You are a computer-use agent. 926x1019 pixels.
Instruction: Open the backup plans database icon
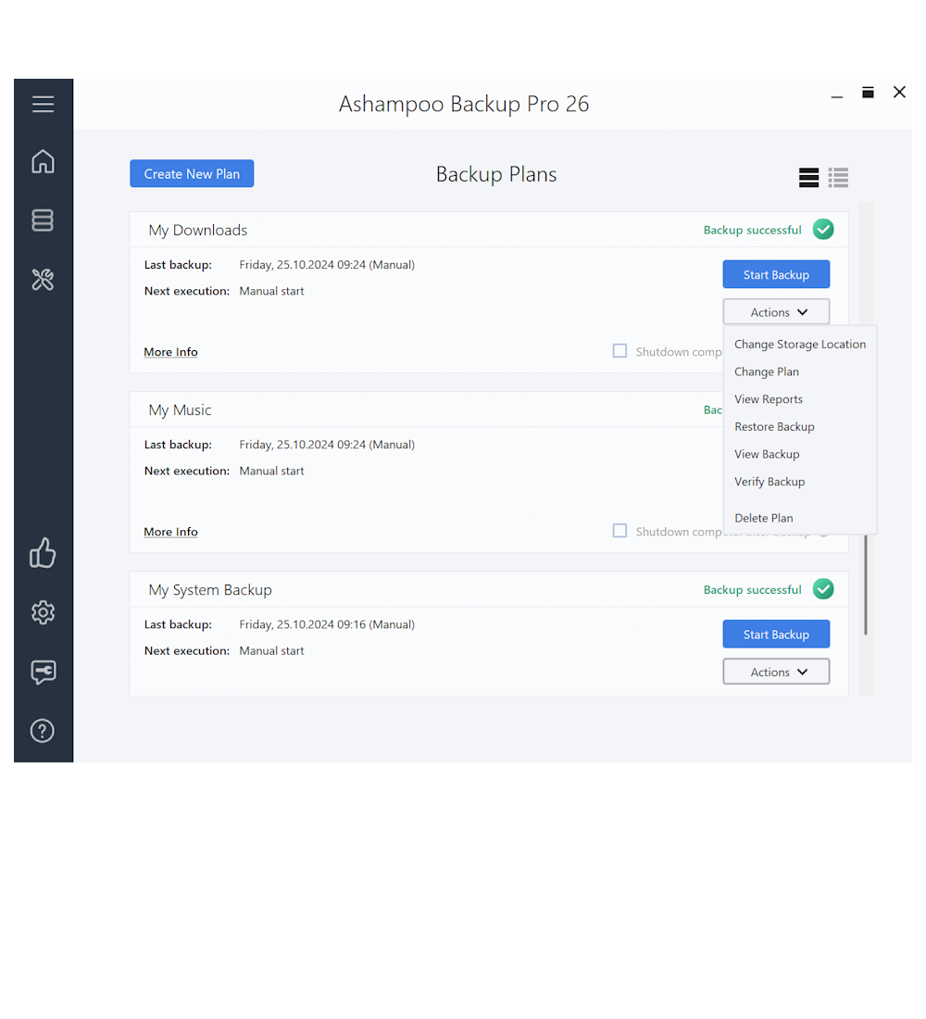pos(43,220)
